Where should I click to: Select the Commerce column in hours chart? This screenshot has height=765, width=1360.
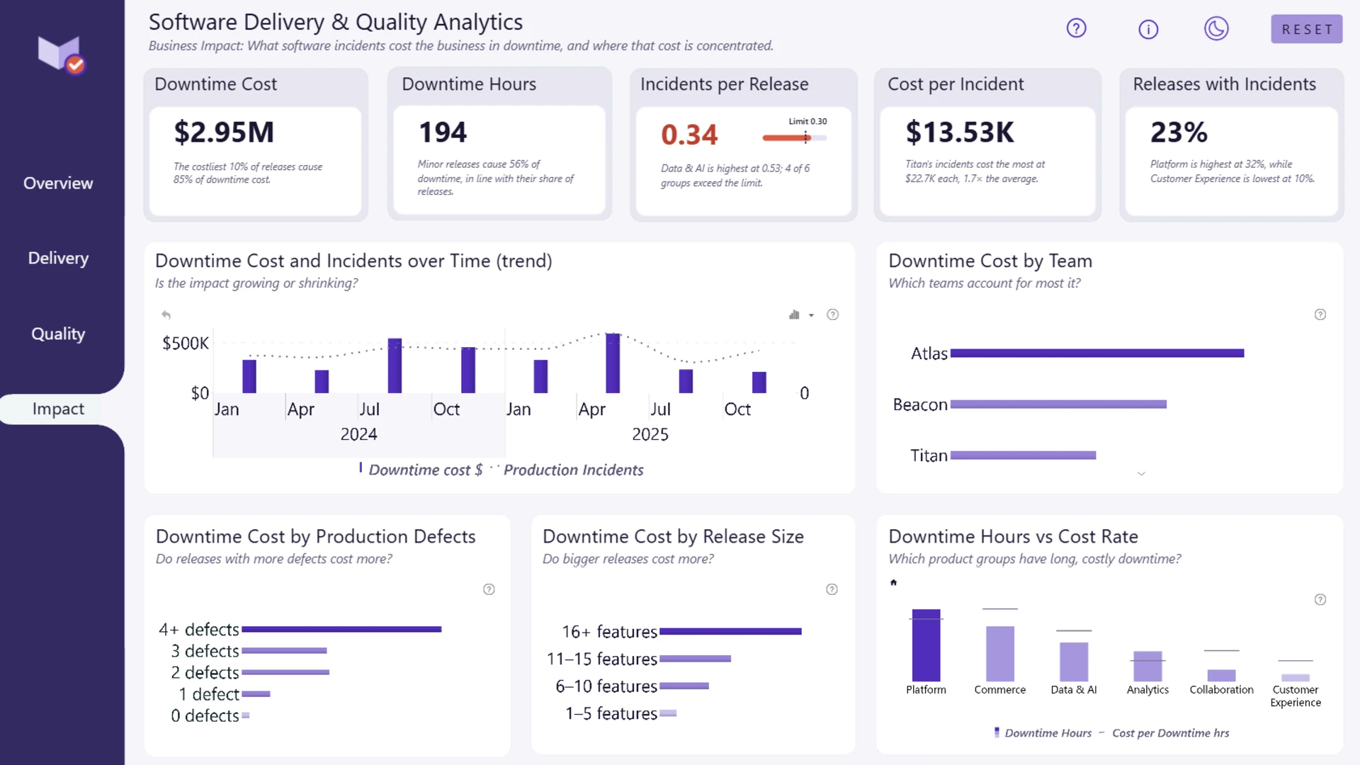click(999, 654)
